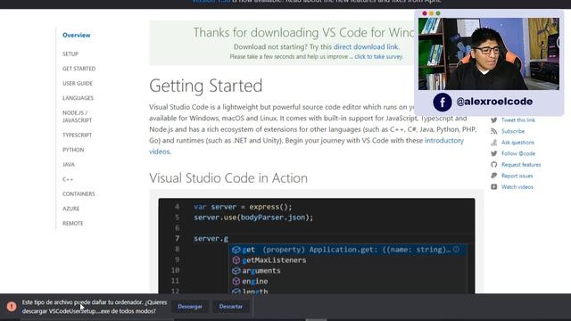The height and width of the screenshot is (321, 571).
Task: Click the video icon beside Watch videos
Action: point(493,186)
